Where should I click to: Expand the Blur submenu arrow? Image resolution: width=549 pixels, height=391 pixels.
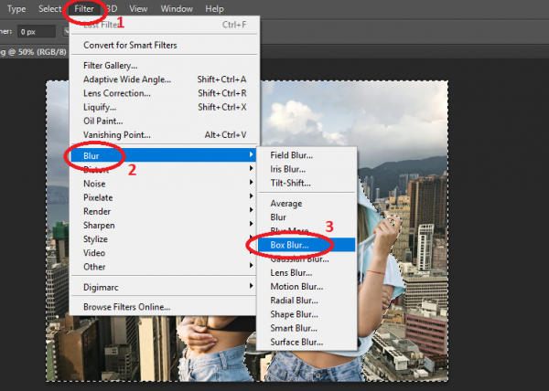point(251,154)
